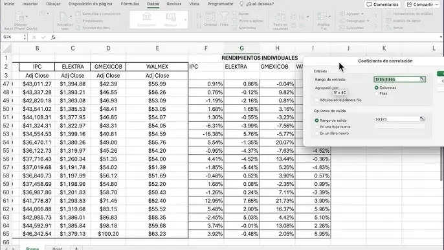Open the Análisis Y si dropdown arrow

click(329, 16)
